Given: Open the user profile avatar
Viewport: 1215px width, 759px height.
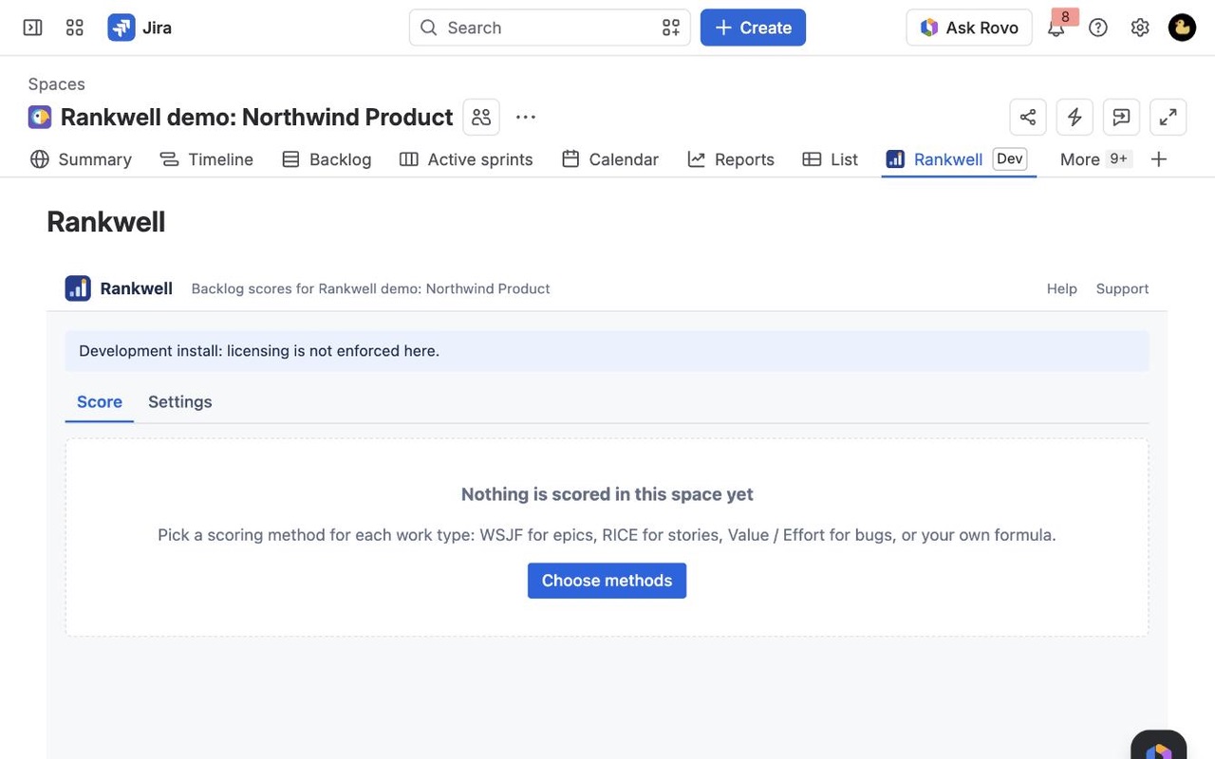Looking at the screenshot, I should pos(1182,28).
